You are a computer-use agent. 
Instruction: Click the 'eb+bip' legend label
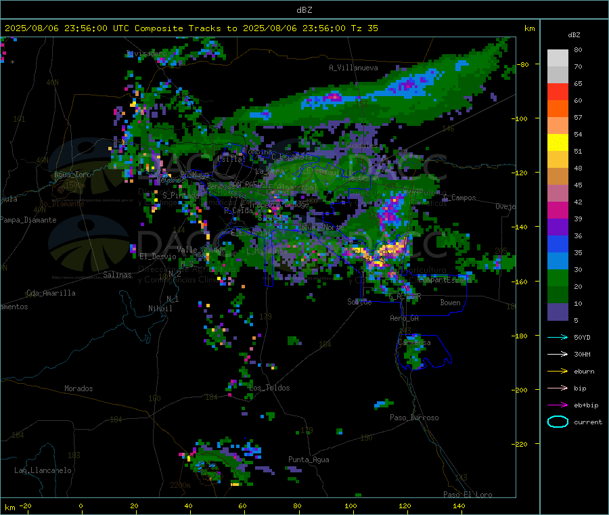tap(586, 405)
